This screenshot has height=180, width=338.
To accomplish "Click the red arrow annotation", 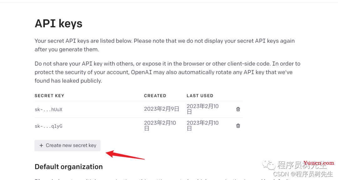I will click(x=125, y=155).
